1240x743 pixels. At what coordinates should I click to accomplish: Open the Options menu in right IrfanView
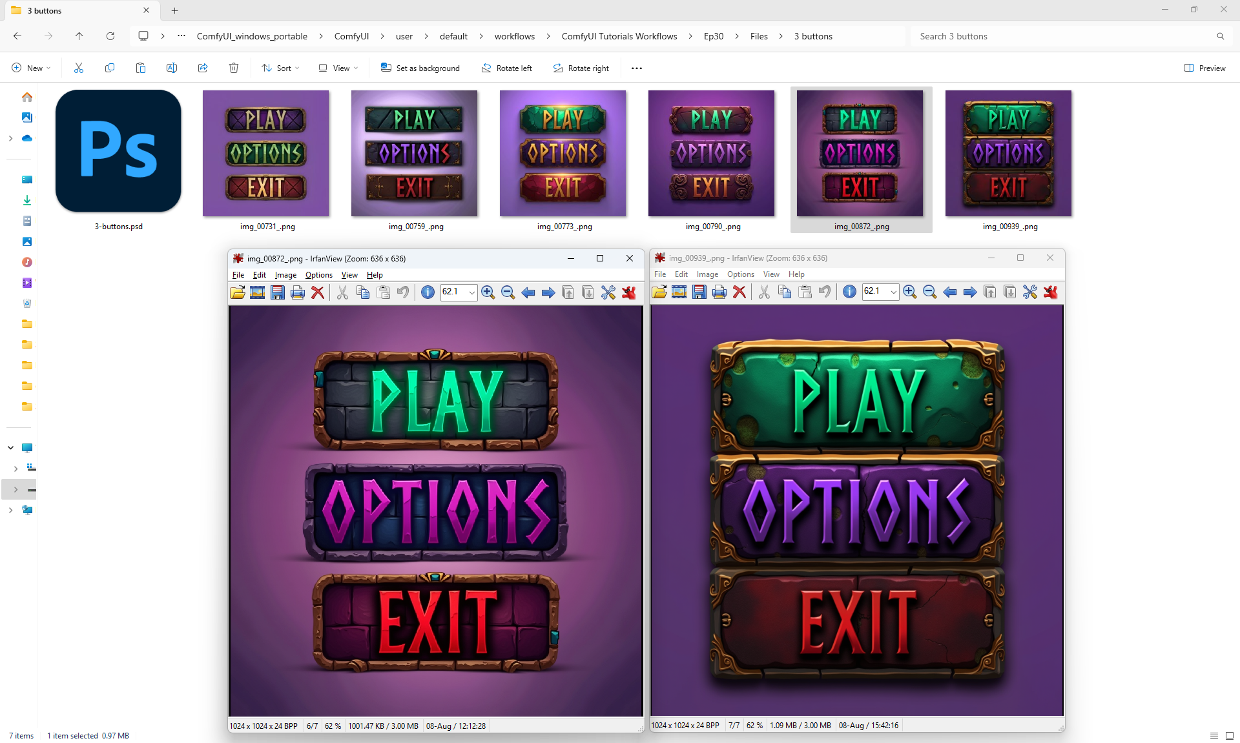pos(740,274)
